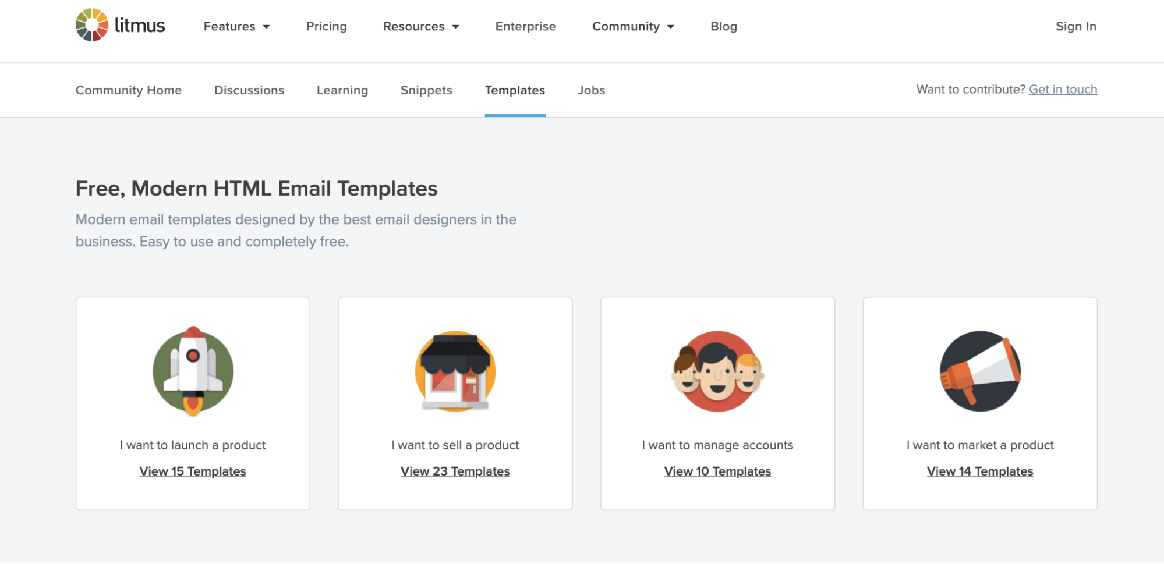Viewport: 1164px width, 564px height.
Task: Go to the Jobs tab
Action: point(592,90)
